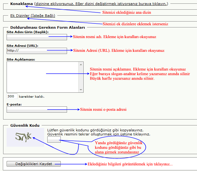The image size is (197, 171).
Task: Focus the Site Adresi (URL) field
Action: [x=37, y=51]
